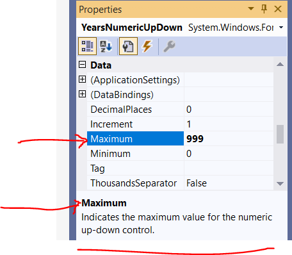Select the ThousandsSeparator property label
Image resolution: width=292 pixels, height=255 pixels.
[x=135, y=183]
